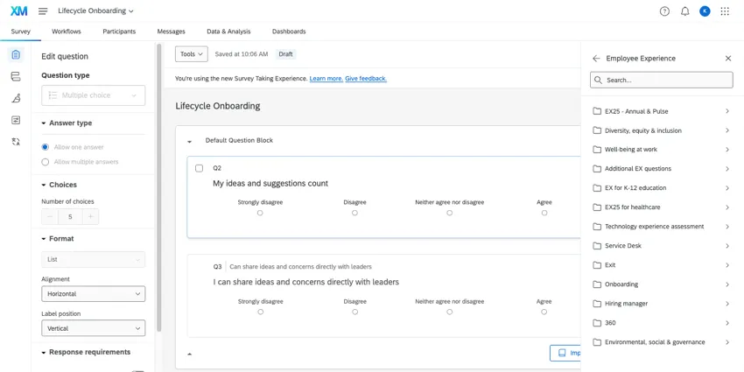Image resolution: width=744 pixels, height=372 pixels.
Task: Open the Label position dropdown
Action: [93, 328]
